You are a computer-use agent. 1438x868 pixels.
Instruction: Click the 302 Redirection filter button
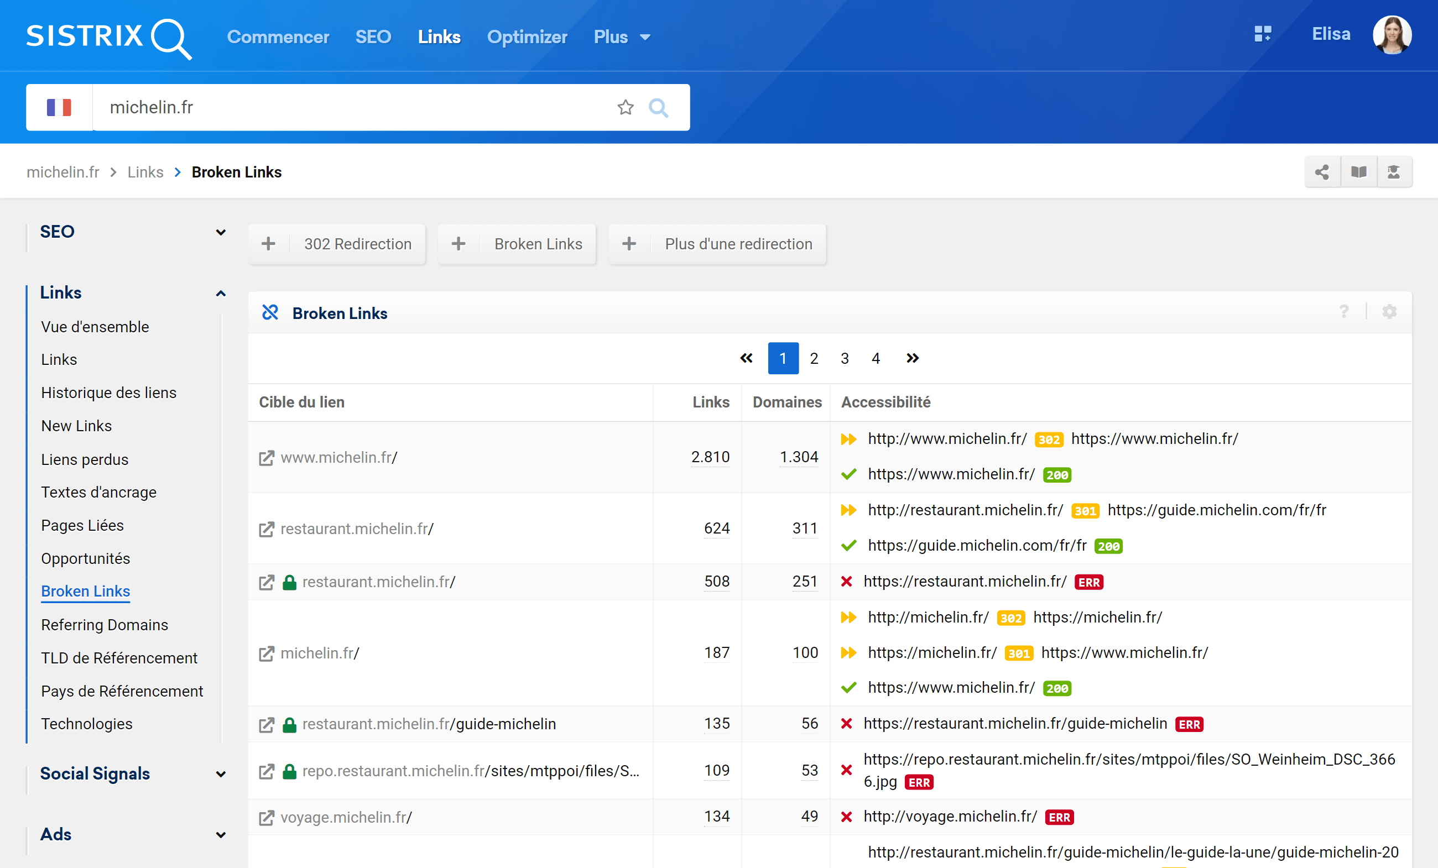tap(337, 244)
